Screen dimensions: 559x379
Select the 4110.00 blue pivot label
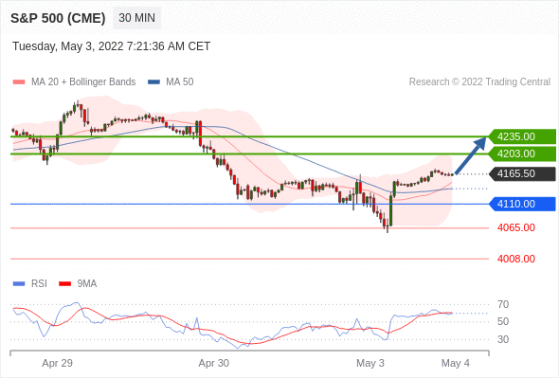pos(522,204)
